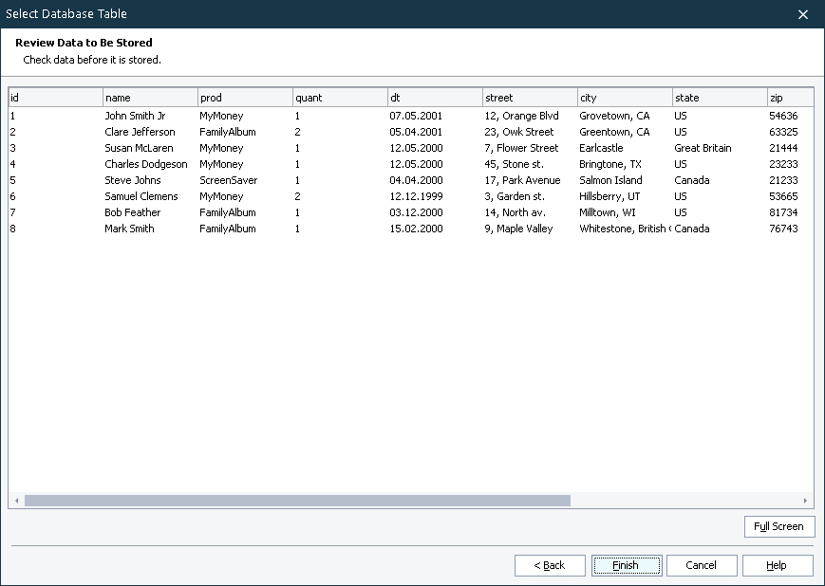Click the horizontal scrollbar thumb
This screenshot has height=586, width=825.
click(x=297, y=501)
